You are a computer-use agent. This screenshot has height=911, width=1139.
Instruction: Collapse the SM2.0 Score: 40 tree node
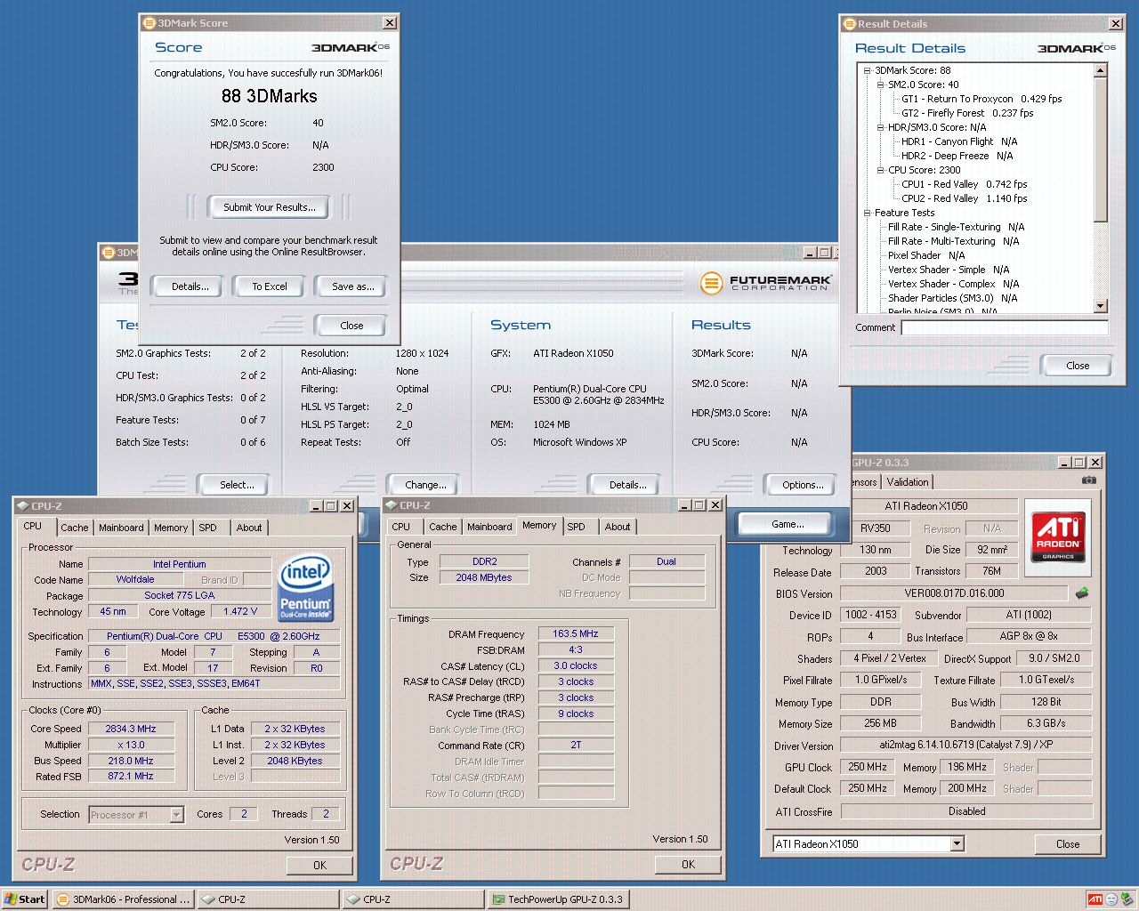click(x=879, y=85)
